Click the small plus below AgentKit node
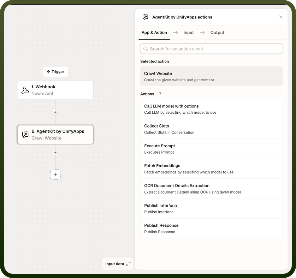The height and width of the screenshot is (278, 296). pos(55,153)
